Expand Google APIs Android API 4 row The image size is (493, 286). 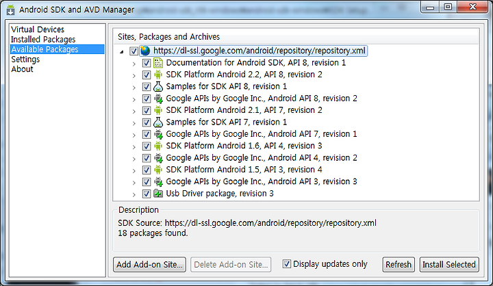click(x=134, y=159)
